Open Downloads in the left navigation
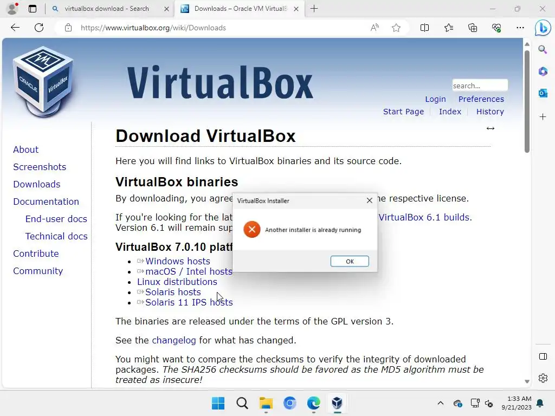The height and width of the screenshot is (416, 555). click(37, 184)
